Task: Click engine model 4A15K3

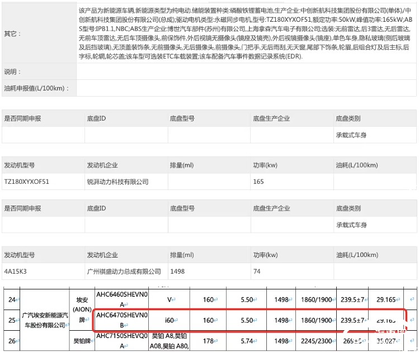Action: 16,272
